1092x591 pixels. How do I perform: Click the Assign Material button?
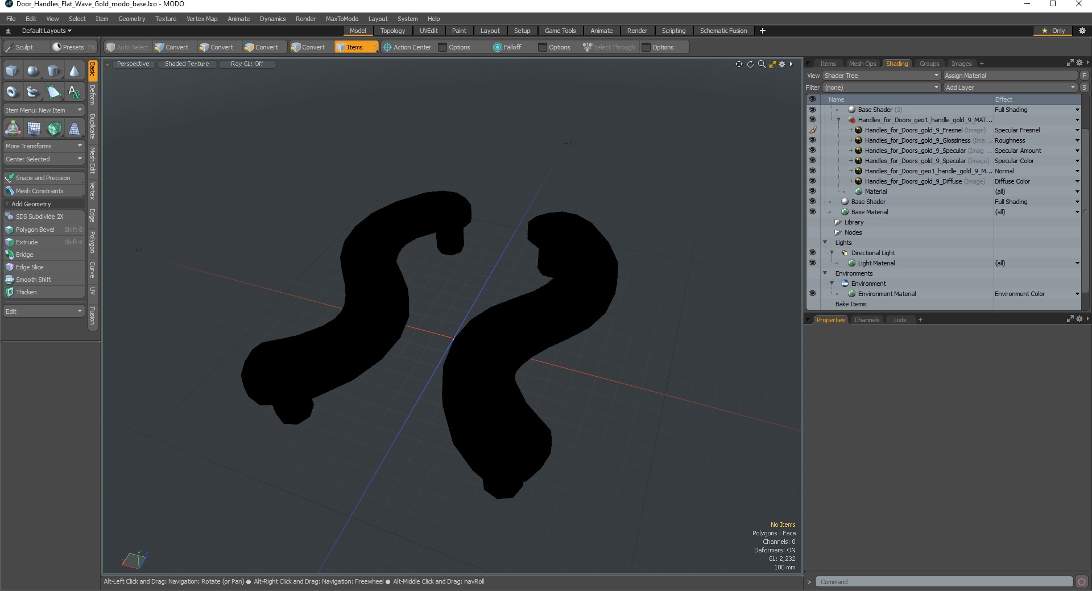pos(1010,76)
